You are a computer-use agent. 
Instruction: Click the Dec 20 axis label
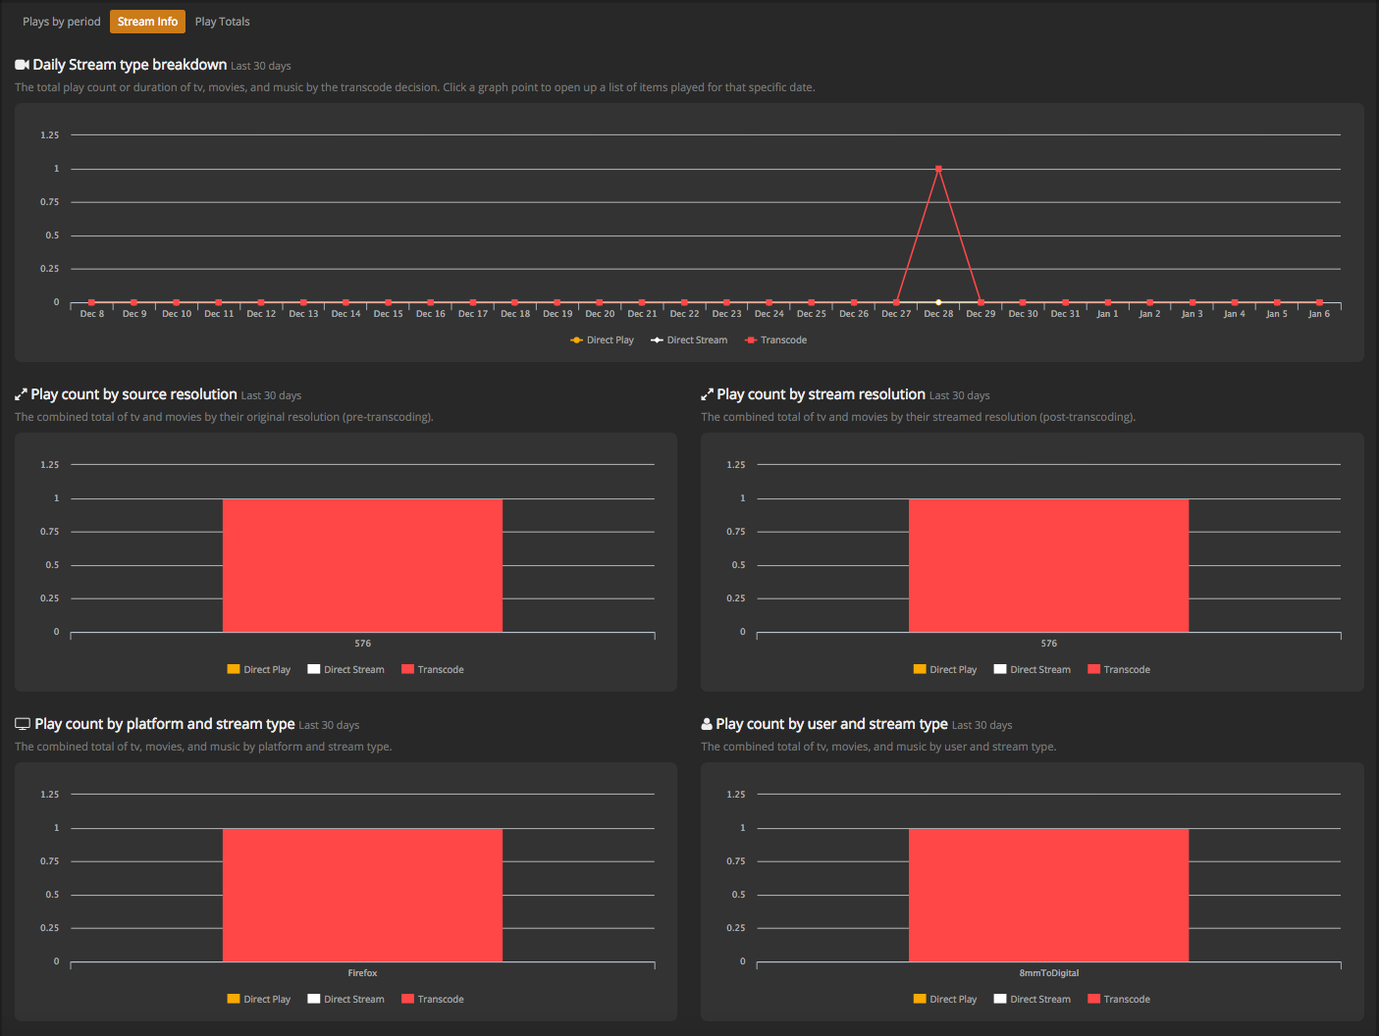[600, 314]
